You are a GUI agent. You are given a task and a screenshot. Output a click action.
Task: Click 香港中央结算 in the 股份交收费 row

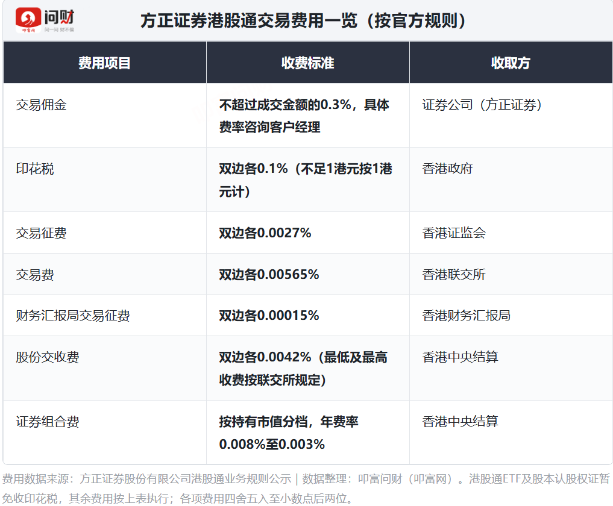coord(460,357)
